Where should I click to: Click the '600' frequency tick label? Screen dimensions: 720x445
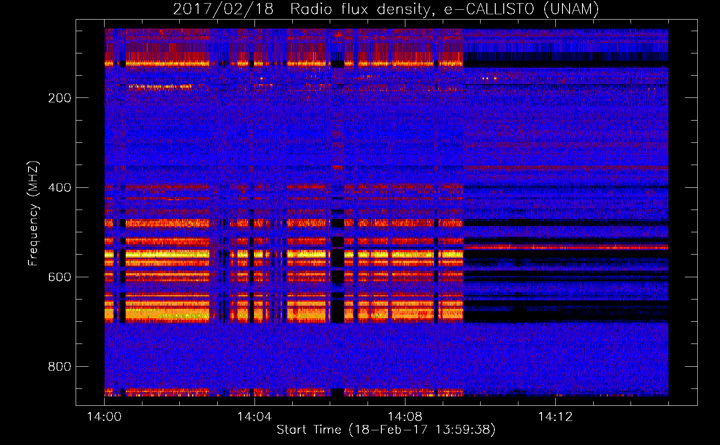tap(60, 277)
